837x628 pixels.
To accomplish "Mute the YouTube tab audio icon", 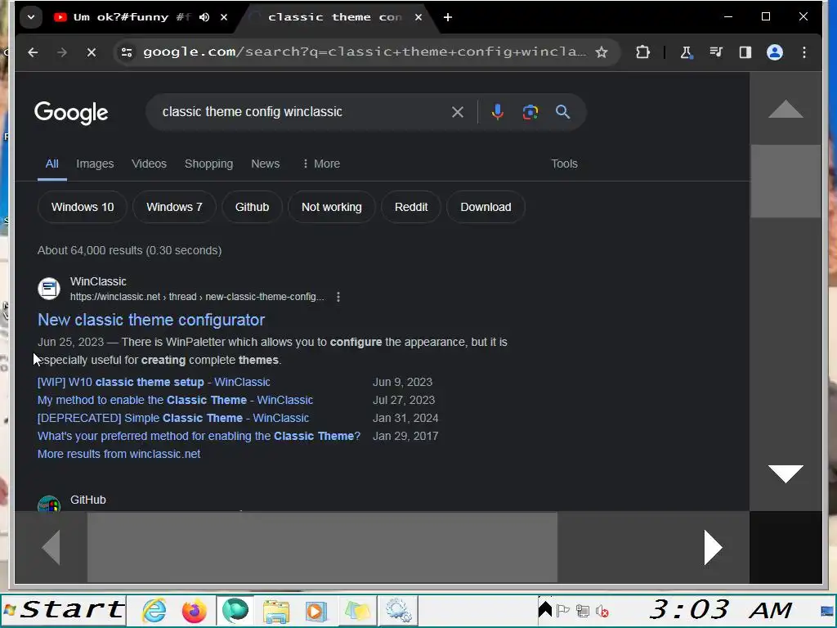I will 204,17.
